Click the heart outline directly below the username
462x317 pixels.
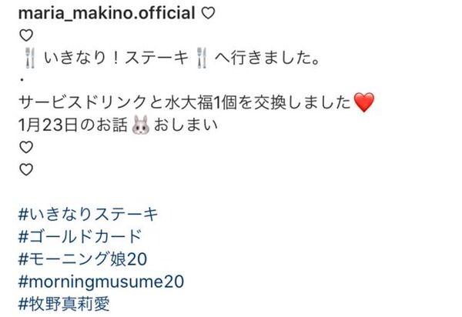(26, 35)
